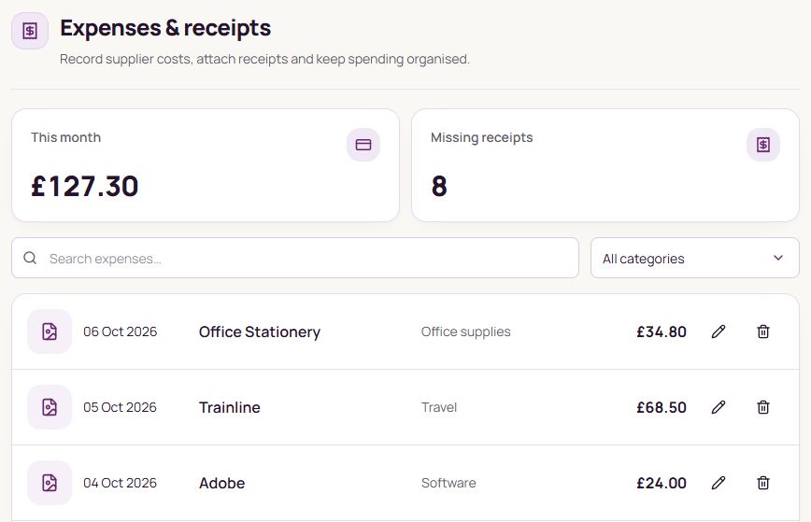Screen dimensions: 811x522
Task: Click the 04 Oct 2026 date
Action: pos(120,483)
